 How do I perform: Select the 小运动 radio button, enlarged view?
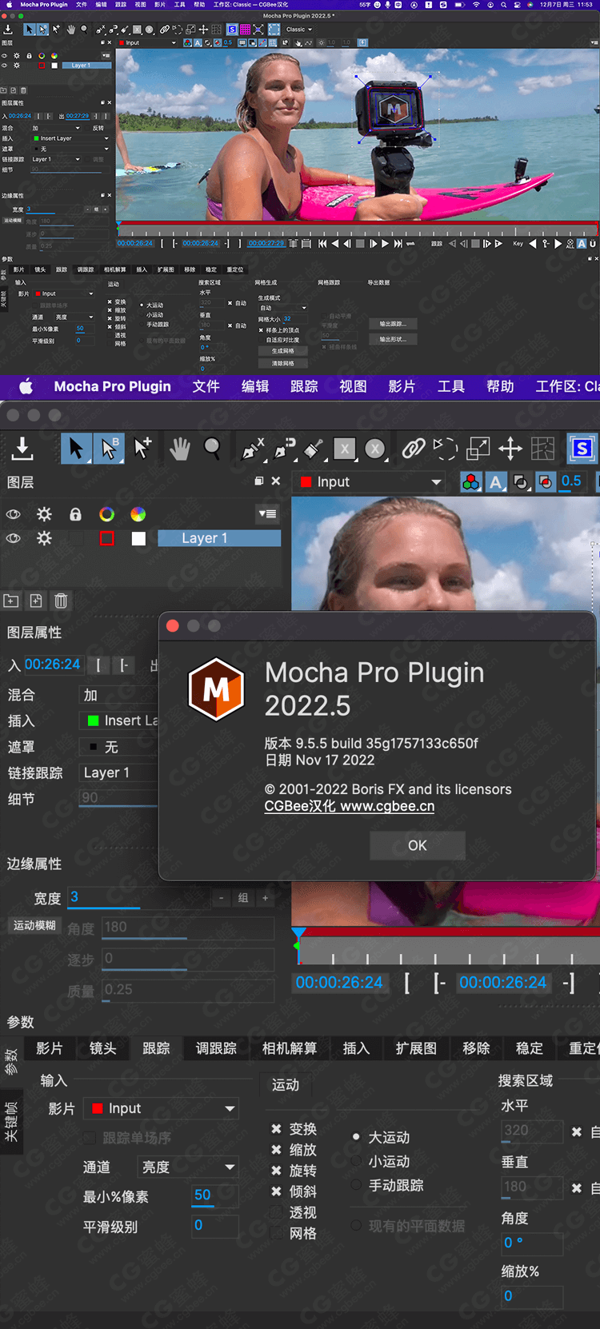pos(356,1161)
